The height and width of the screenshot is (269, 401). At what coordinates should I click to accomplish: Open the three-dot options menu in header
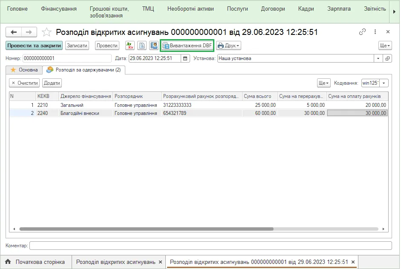(375, 32)
